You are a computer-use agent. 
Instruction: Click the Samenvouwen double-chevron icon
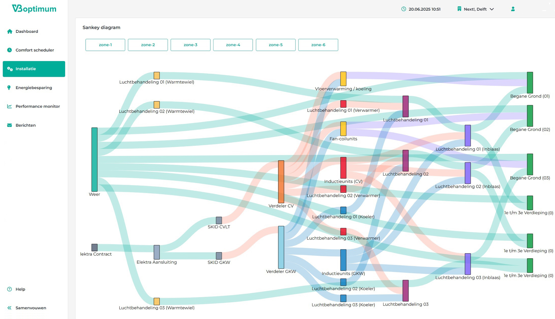pyautogui.click(x=9, y=308)
